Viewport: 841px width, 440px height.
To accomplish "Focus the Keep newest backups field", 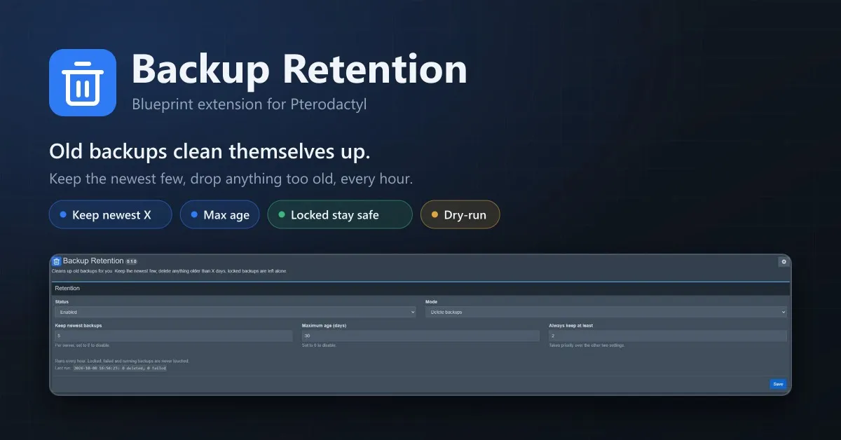I will coord(174,336).
